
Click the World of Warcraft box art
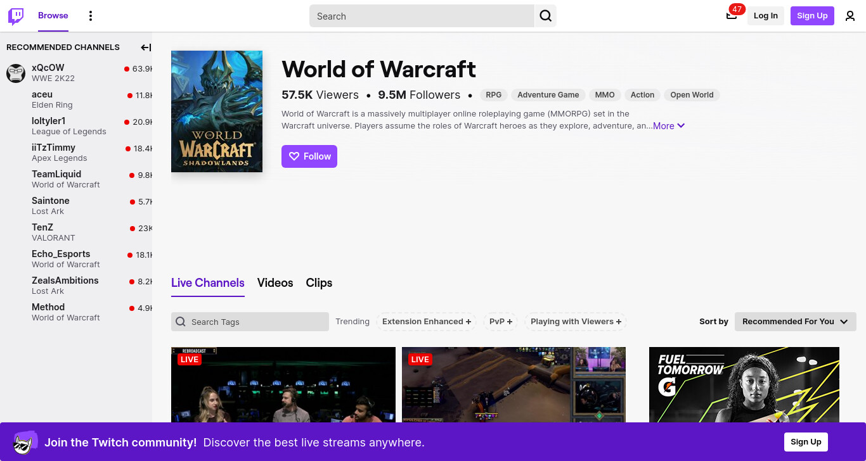click(217, 111)
